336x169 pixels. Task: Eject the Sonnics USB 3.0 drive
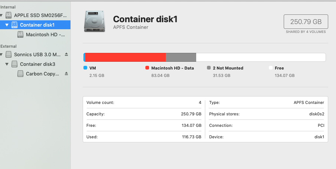point(66,54)
